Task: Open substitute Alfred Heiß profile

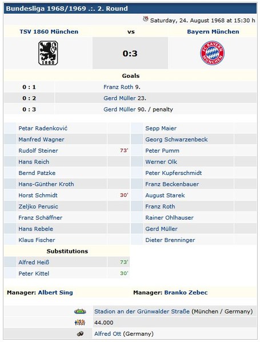Action: 34,262
